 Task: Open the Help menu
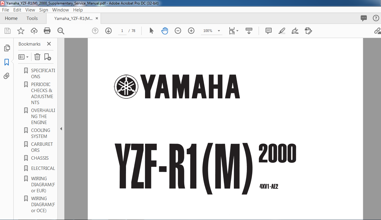(78, 10)
